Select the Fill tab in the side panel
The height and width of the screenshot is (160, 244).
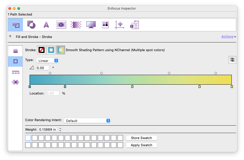click(16, 51)
